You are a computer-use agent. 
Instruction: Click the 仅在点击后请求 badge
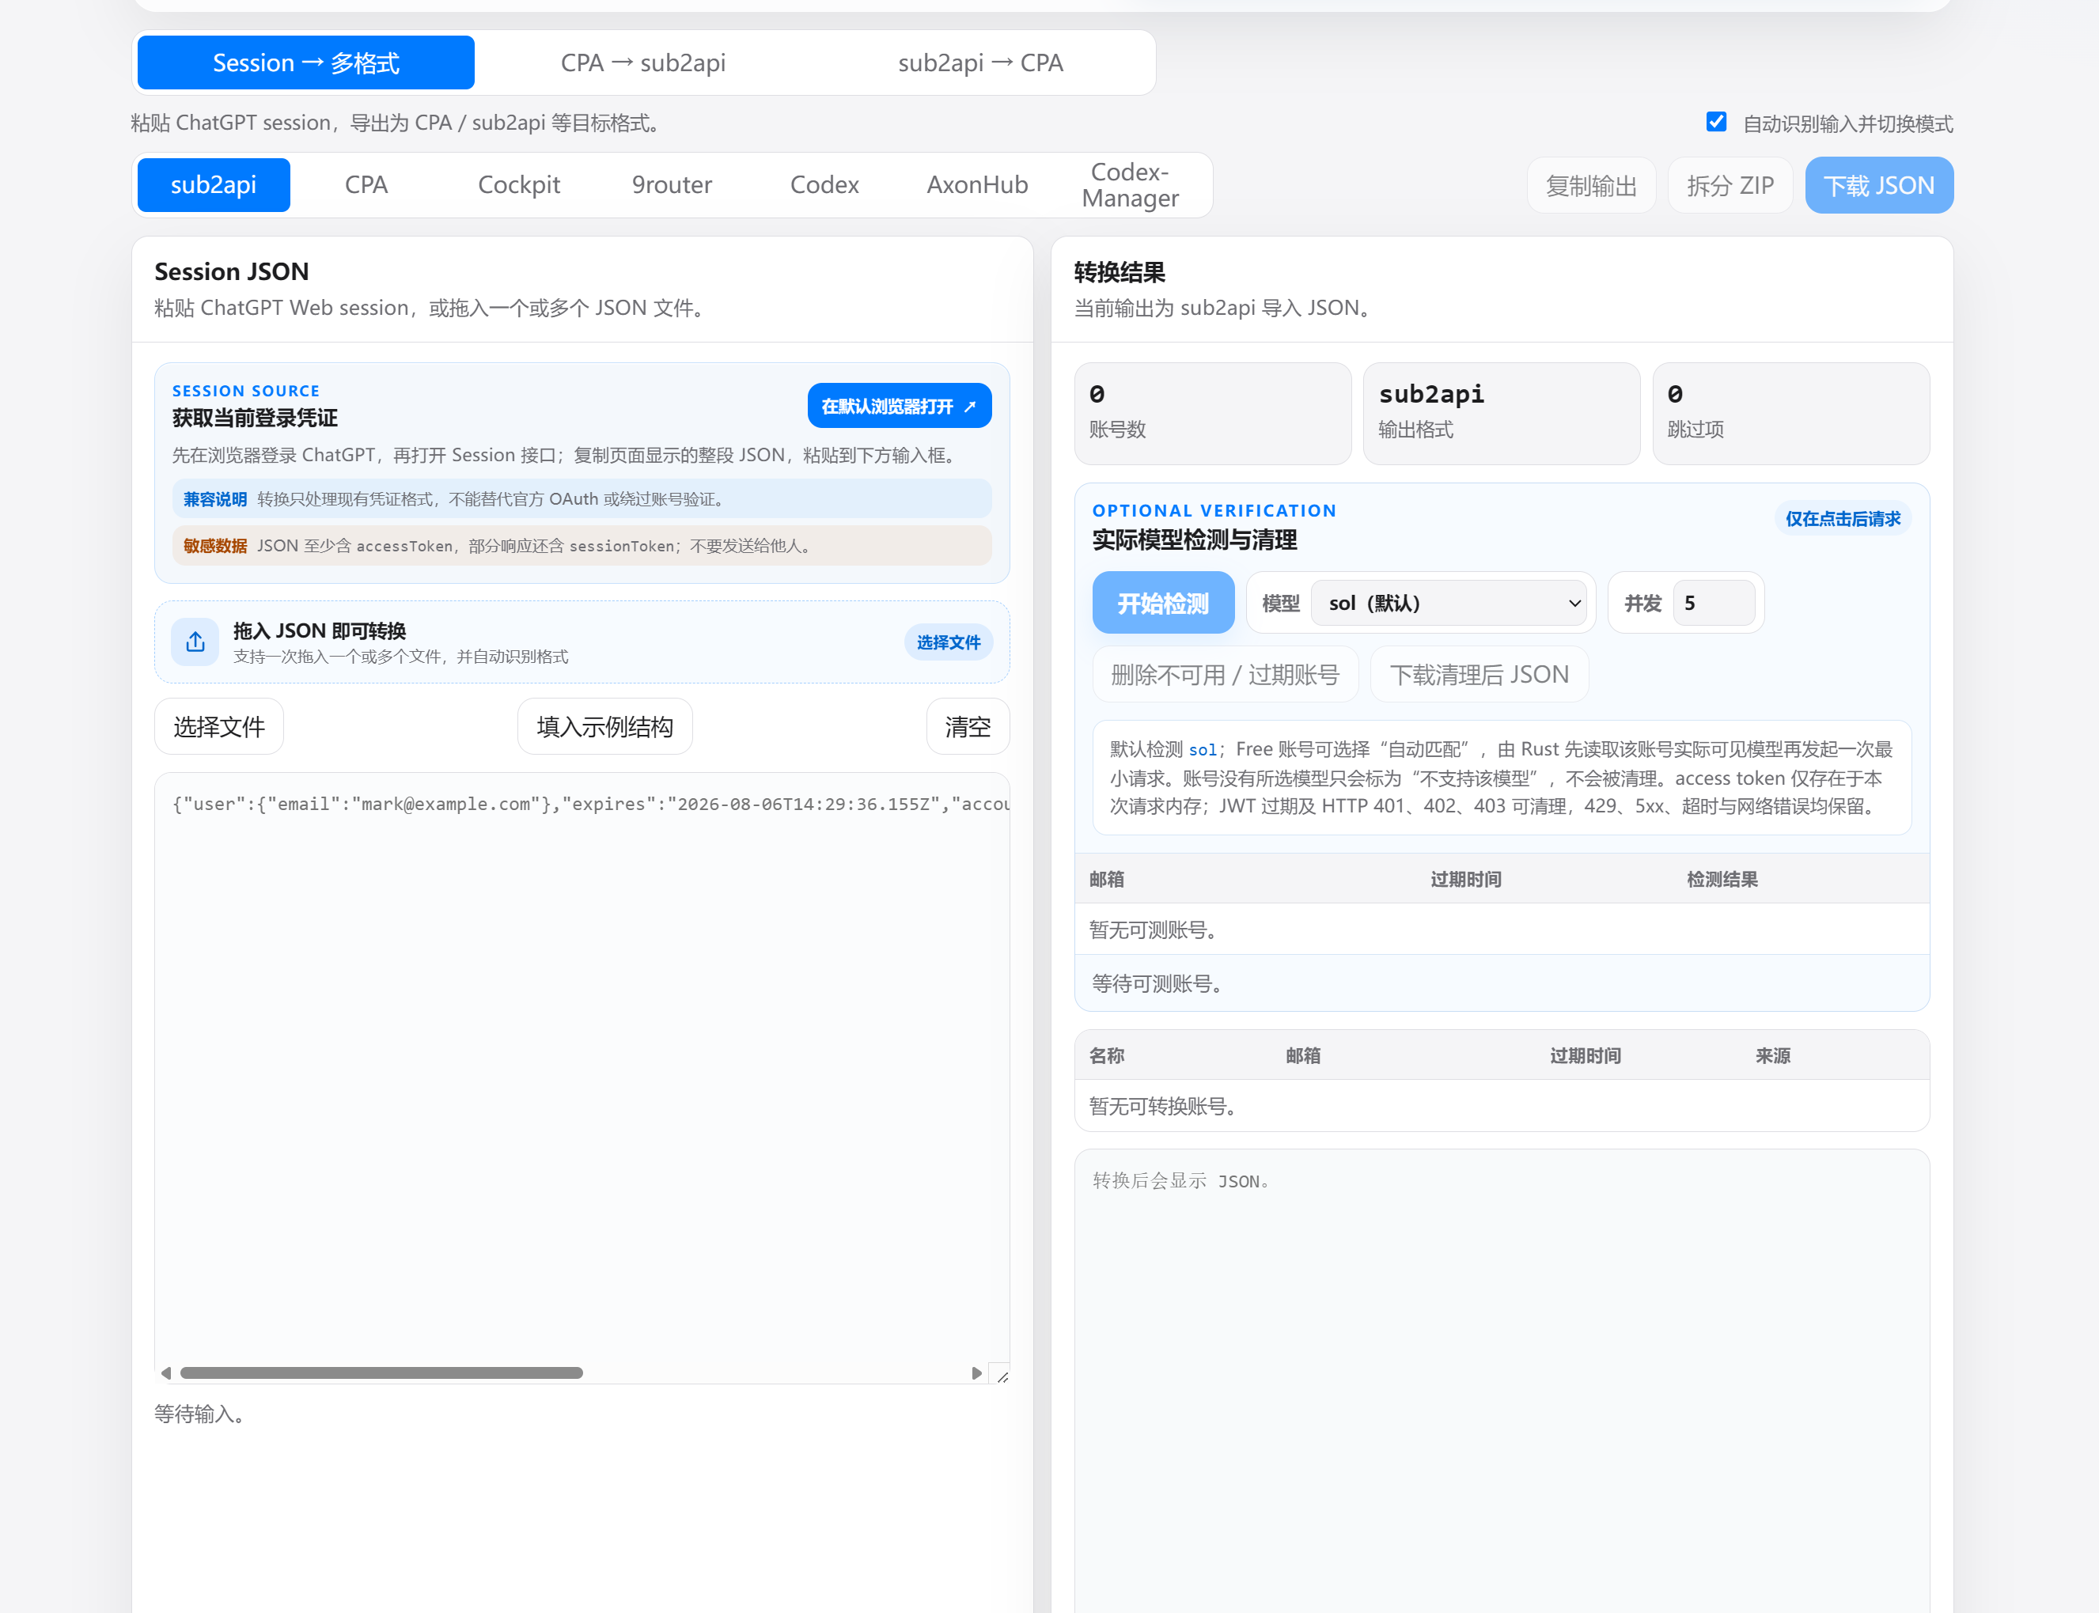click(x=1843, y=518)
